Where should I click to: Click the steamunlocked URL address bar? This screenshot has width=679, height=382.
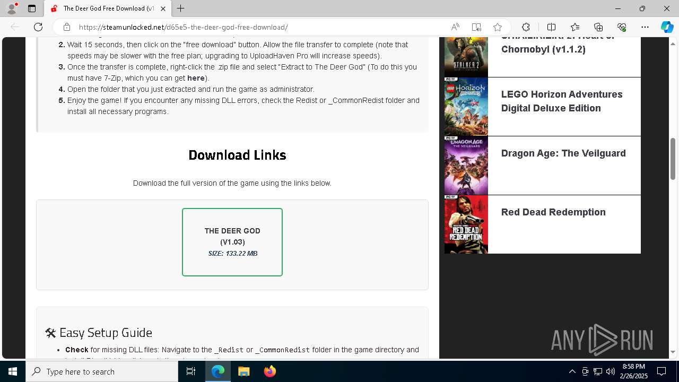click(183, 27)
